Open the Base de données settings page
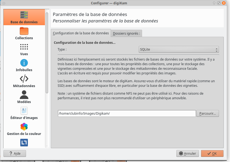The width and height of the screenshot is (230, 162). 24,17
